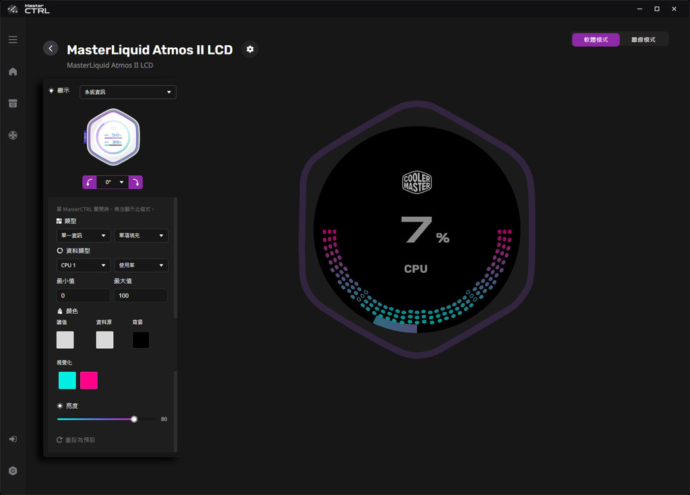Image resolution: width=690 pixels, height=495 pixels.
Task: Click the large LCD preview circle
Action: click(x=416, y=230)
